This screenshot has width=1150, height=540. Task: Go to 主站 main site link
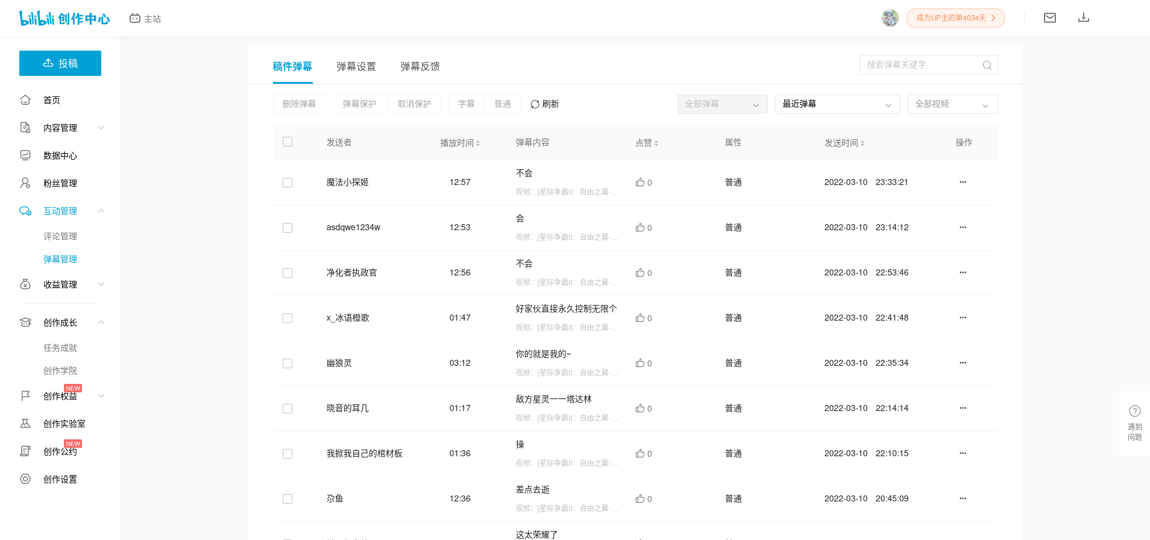145,19
